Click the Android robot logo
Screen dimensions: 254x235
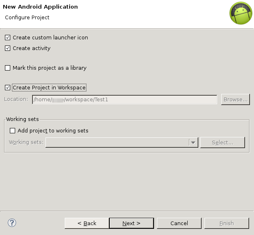(x=241, y=13)
